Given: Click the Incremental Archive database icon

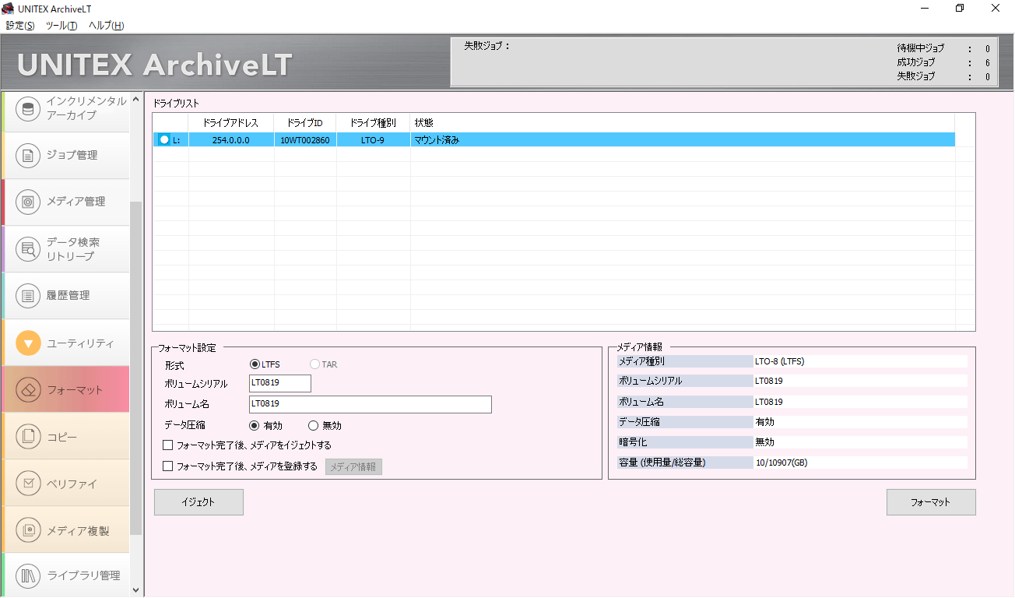Looking at the screenshot, I should coord(28,109).
